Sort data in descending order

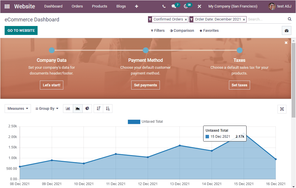[98, 108]
